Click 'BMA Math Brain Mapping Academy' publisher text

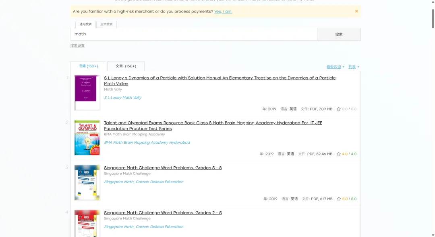click(135, 134)
